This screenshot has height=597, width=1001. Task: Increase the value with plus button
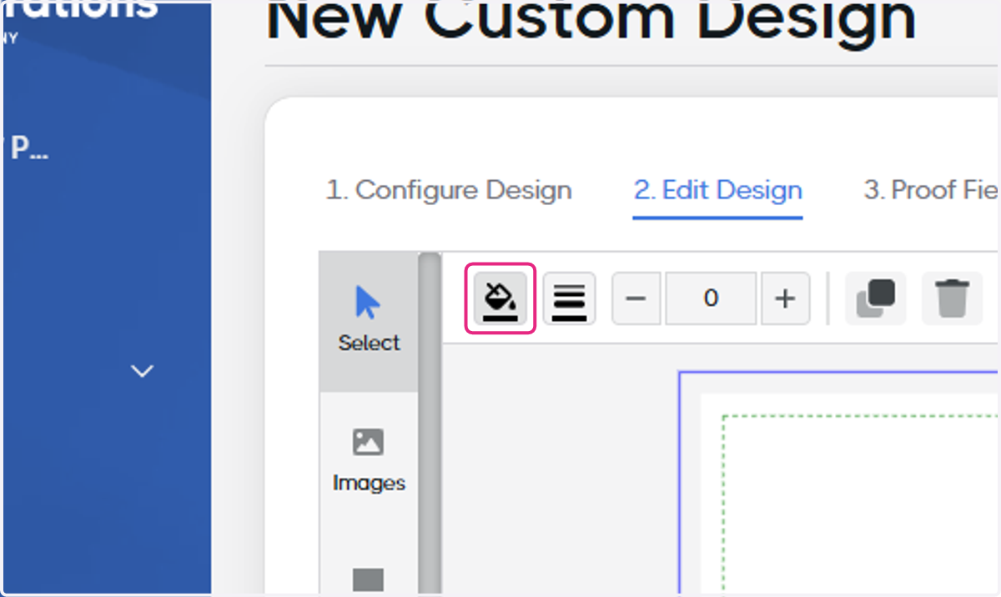(784, 298)
